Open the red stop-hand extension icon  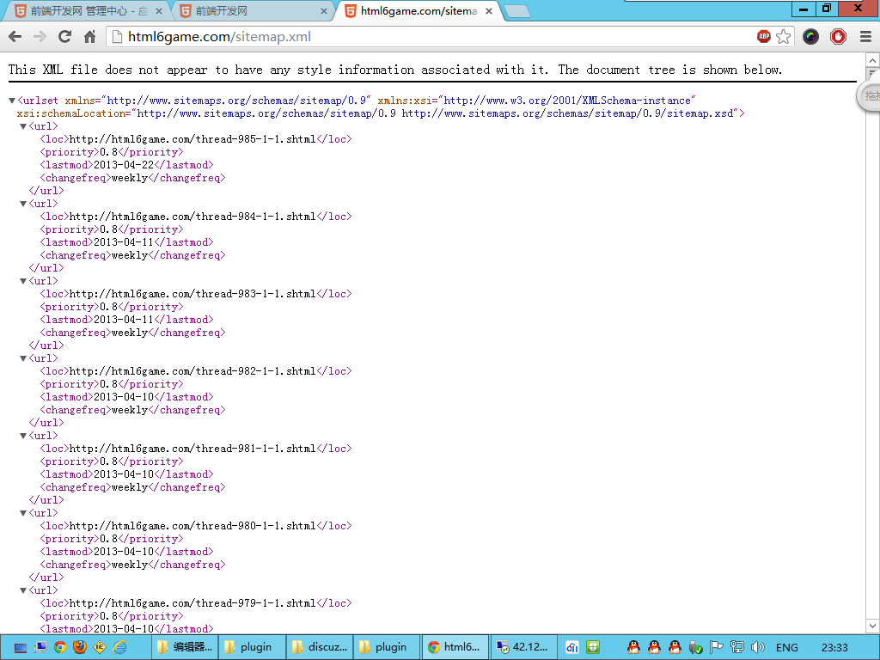click(x=838, y=36)
